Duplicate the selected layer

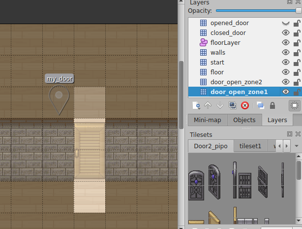[233, 105]
